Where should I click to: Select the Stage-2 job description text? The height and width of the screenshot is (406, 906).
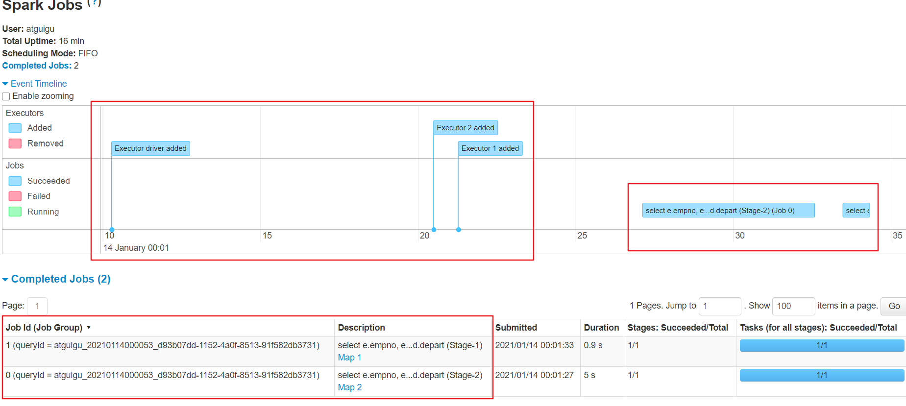410,375
